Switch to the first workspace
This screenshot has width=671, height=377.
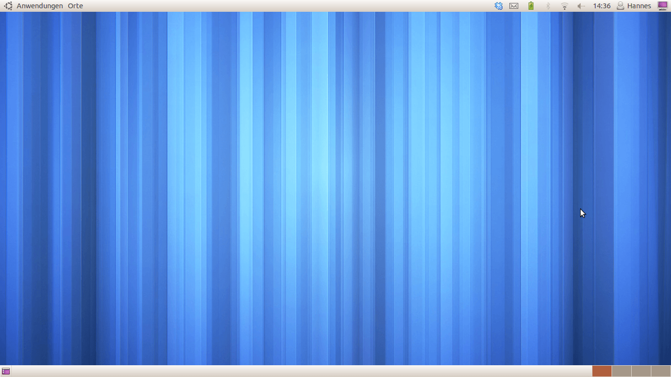602,371
